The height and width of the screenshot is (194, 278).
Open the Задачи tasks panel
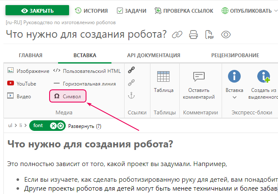point(131,11)
